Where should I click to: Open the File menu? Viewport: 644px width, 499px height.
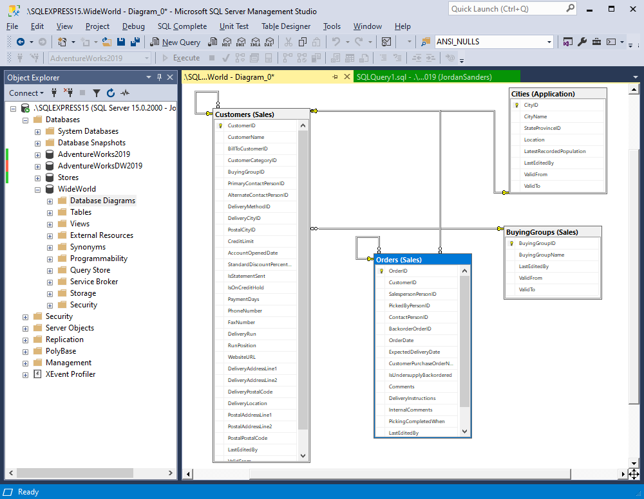12,26
